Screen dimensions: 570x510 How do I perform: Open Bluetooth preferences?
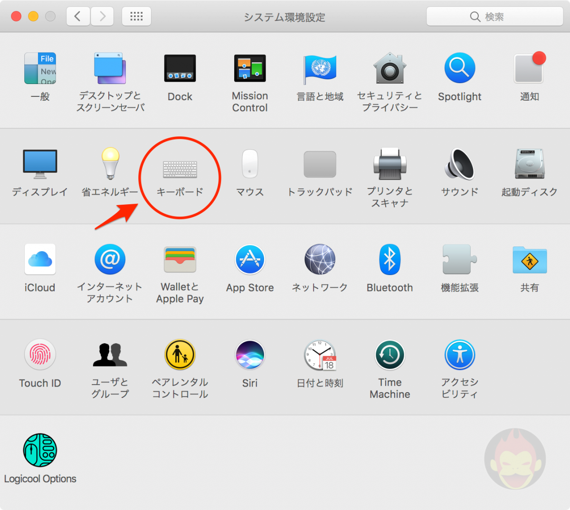(389, 259)
